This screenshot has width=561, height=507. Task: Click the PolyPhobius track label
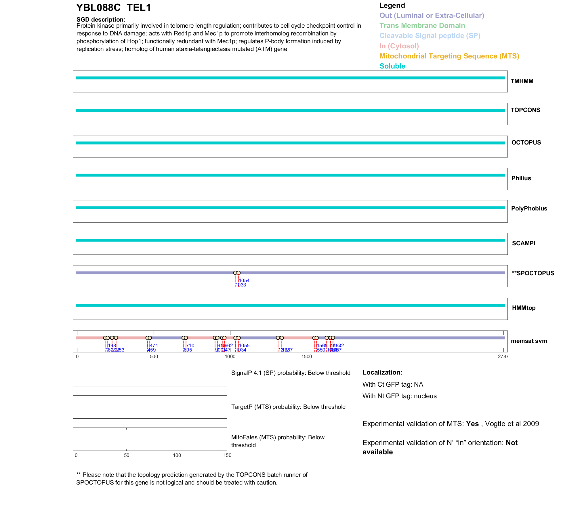point(529,208)
